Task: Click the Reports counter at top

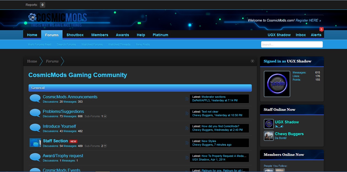Action: 42,5
